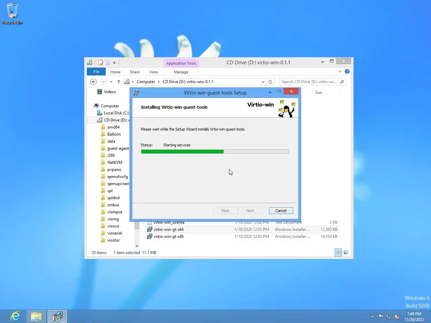The image size is (431, 323).
Task: Switch to large thumbnails view button
Action: pyautogui.click(x=346, y=253)
